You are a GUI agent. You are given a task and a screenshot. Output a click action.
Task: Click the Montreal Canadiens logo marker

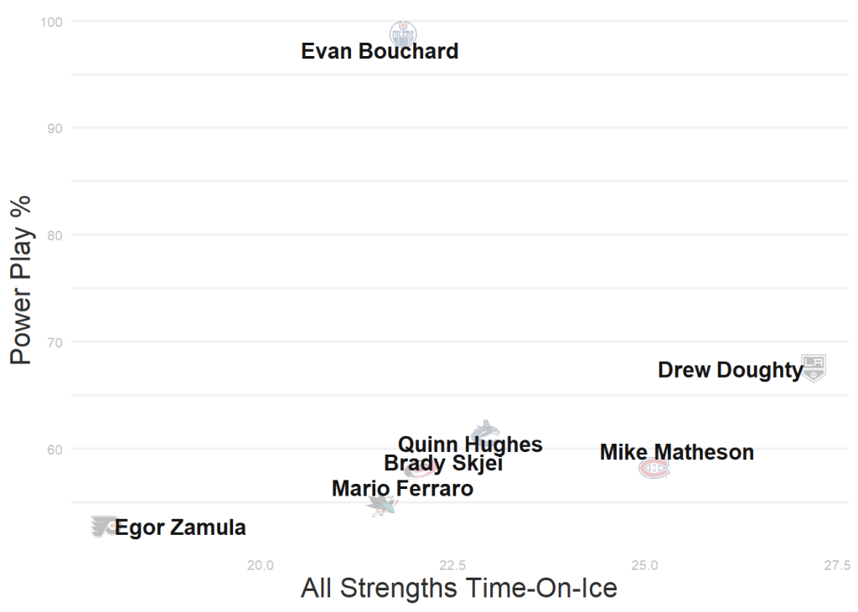(654, 469)
